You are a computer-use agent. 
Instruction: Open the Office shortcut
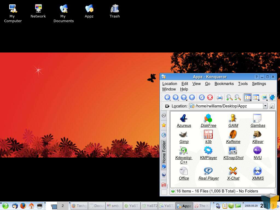tap(184, 174)
